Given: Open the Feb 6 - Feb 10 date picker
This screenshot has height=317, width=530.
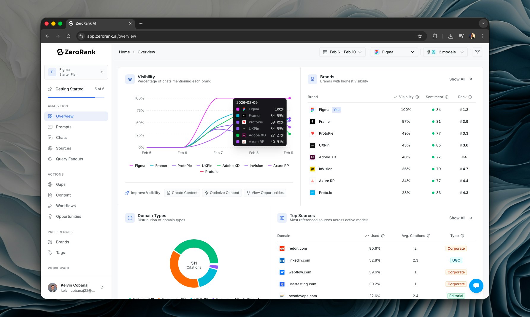Looking at the screenshot, I should (x=342, y=52).
